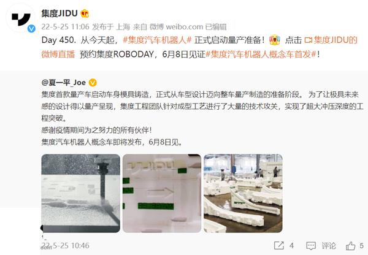Click the video camera icon before 集度JIDU的微博直播

click(309, 40)
